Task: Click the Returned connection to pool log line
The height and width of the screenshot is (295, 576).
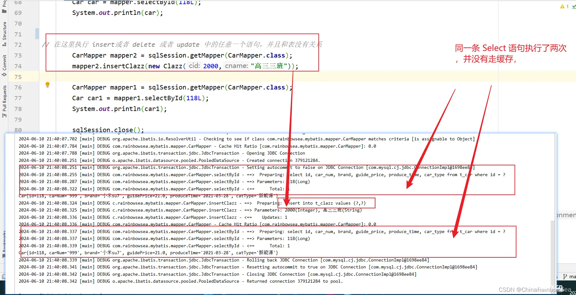Action: [x=181, y=281]
